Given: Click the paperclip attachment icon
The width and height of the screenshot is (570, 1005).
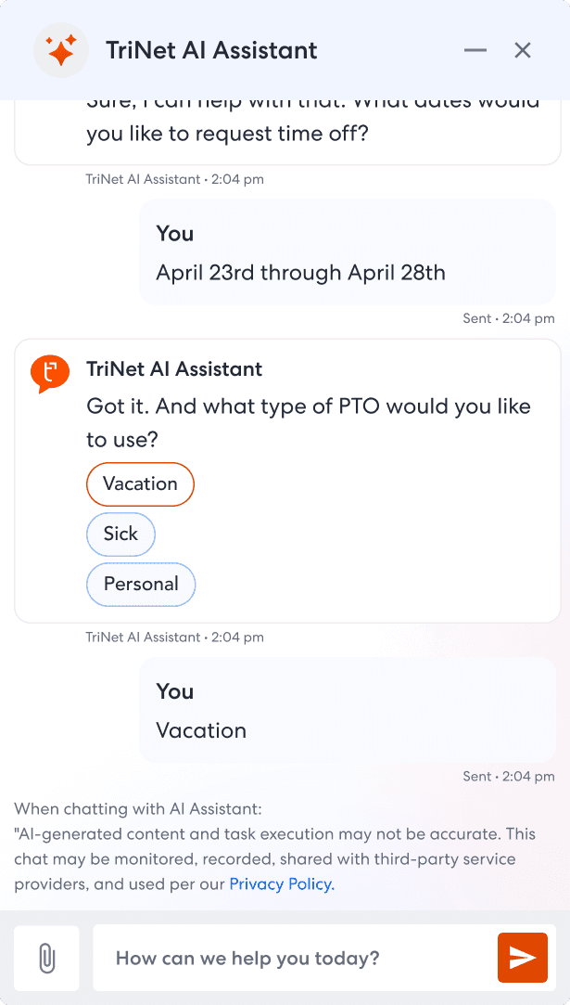Looking at the screenshot, I should (x=46, y=958).
